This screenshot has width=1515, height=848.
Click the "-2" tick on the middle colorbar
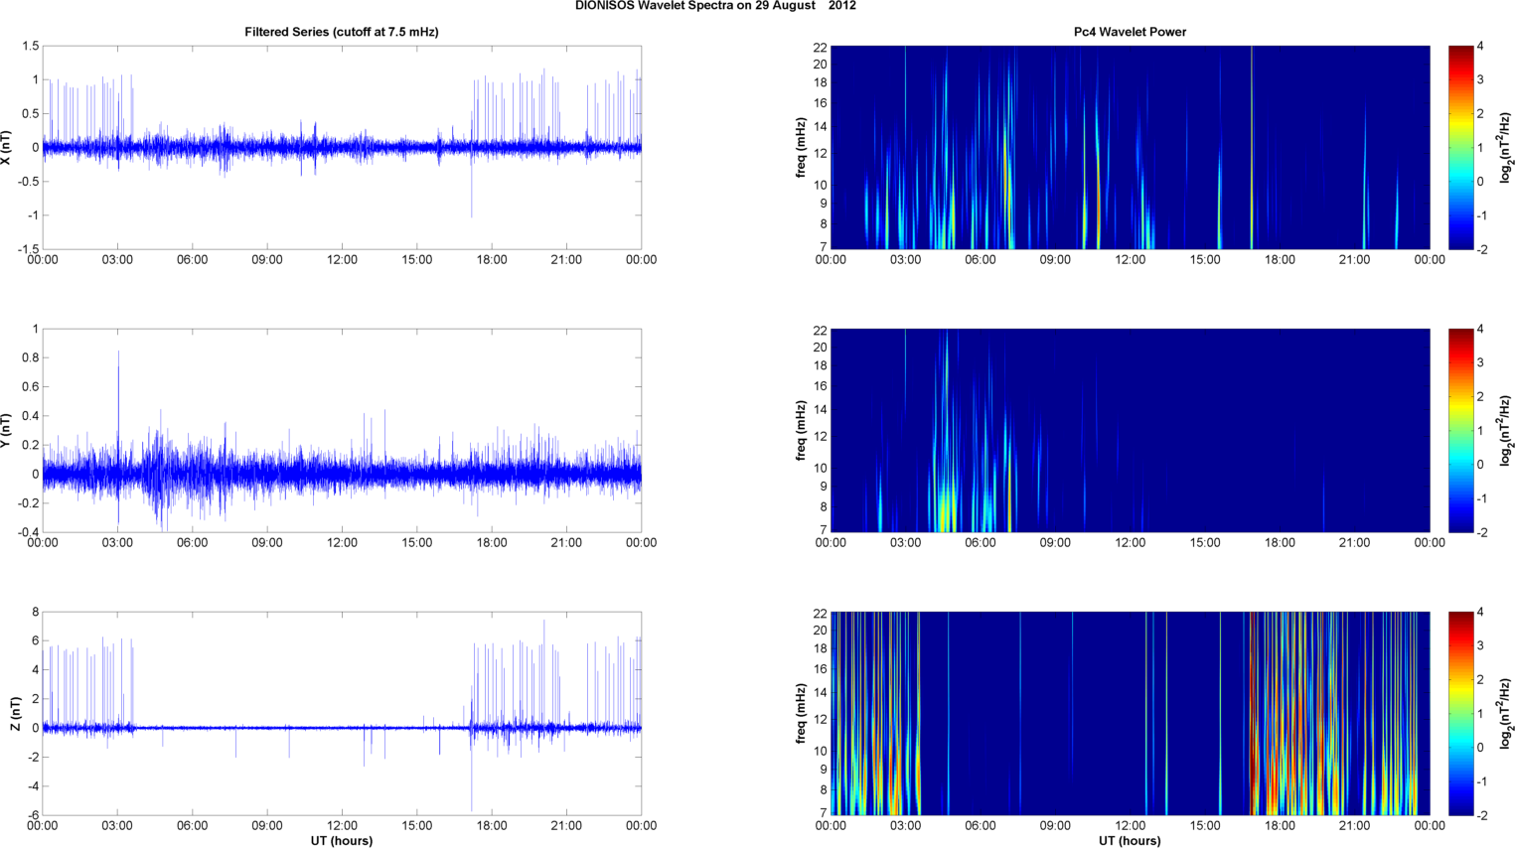(x=1480, y=532)
